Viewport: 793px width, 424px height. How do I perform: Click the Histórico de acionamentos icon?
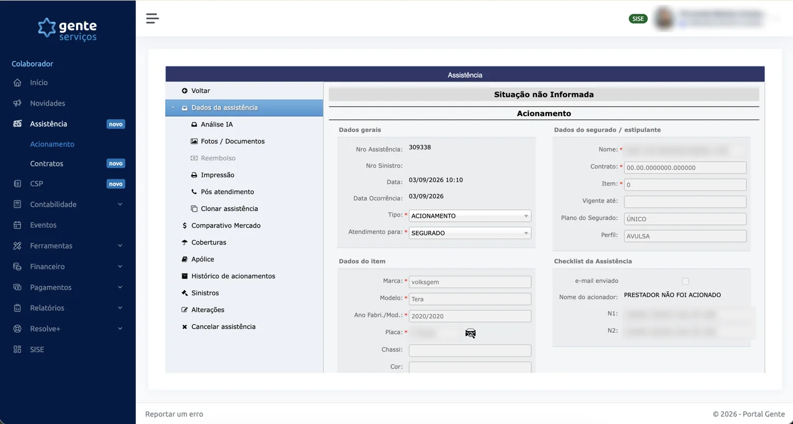coord(185,277)
